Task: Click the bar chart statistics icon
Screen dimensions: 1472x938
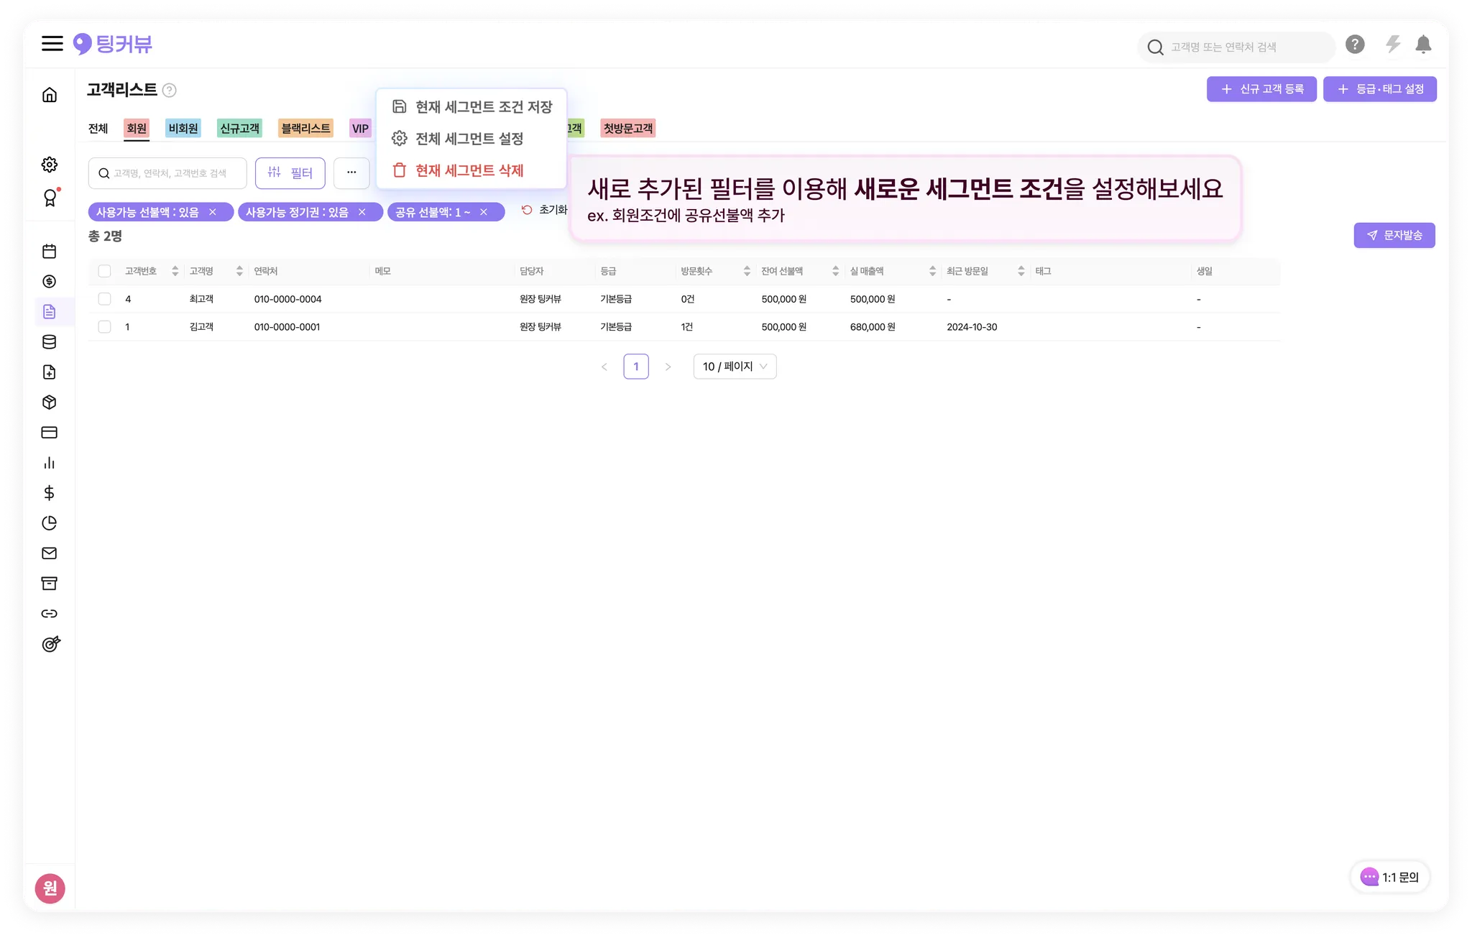Action: [x=50, y=463]
